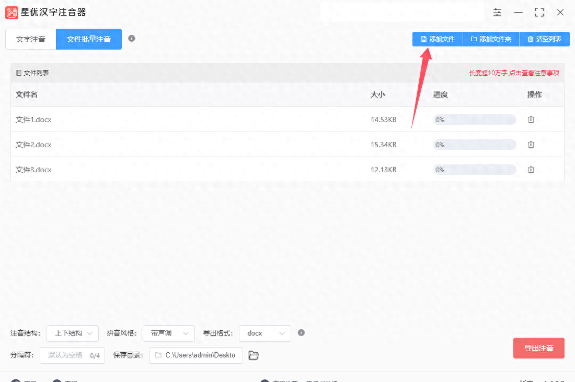Image resolution: width=575 pixels, height=382 pixels.
Task: Click the trash icon for 文件3.docx
Action: pyautogui.click(x=531, y=169)
